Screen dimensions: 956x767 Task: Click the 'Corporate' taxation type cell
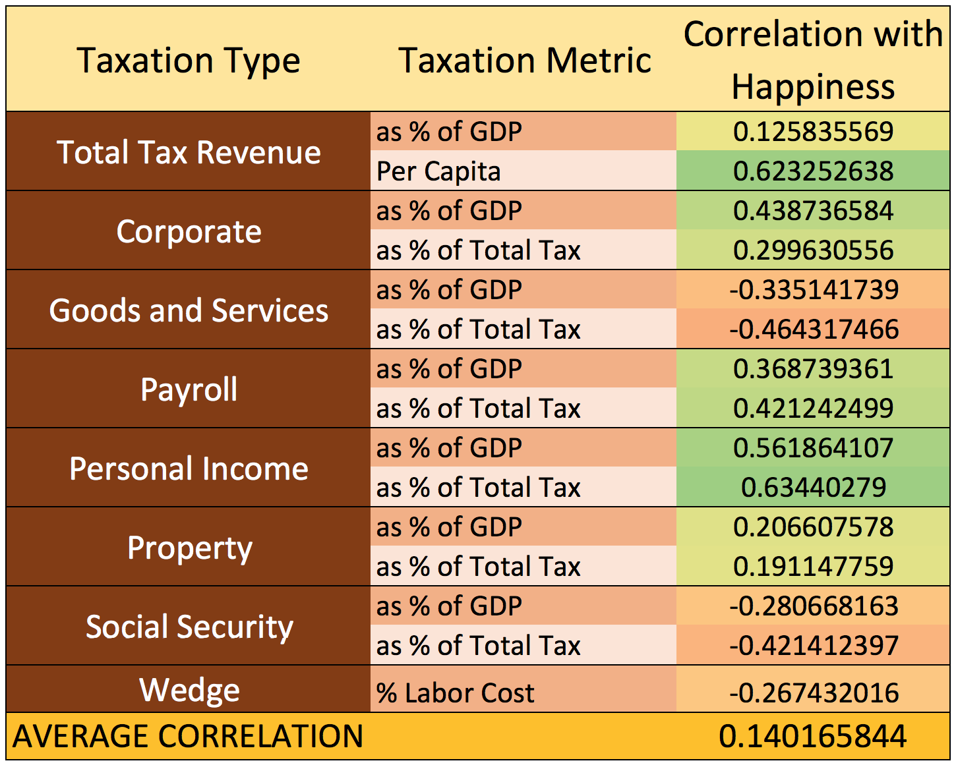pos(189,231)
